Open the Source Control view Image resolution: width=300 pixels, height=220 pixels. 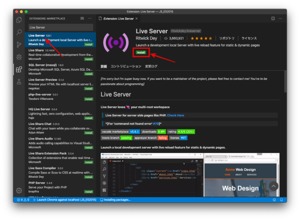pyautogui.click(x=19, y=45)
